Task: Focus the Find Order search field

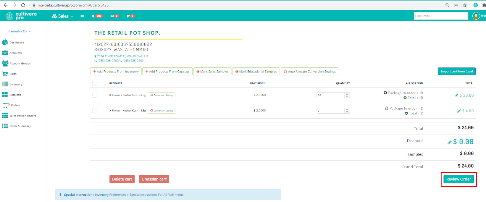Action: tap(441, 16)
